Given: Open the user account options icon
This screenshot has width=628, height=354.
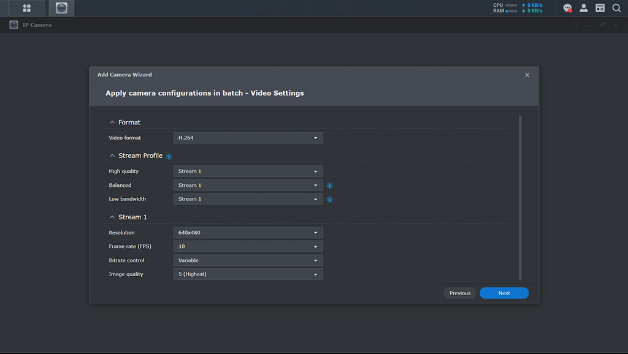Looking at the screenshot, I should (x=584, y=8).
